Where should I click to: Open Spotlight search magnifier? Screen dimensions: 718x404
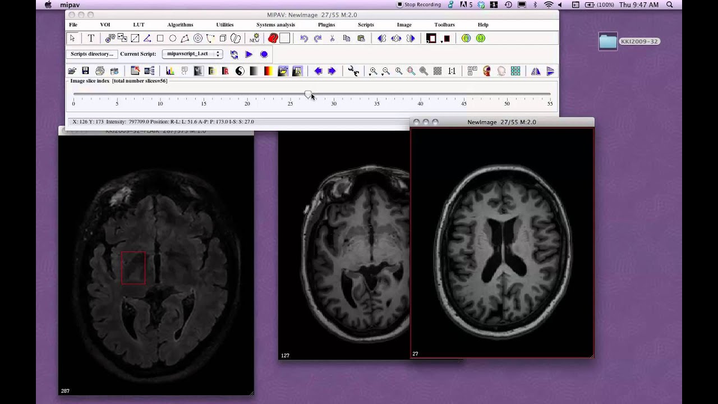[670, 4]
